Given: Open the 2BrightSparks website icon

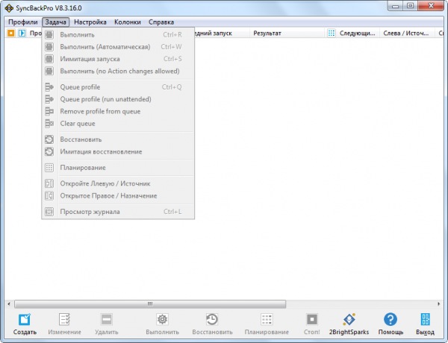Looking at the screenshot, I should [x=349, y=320].
